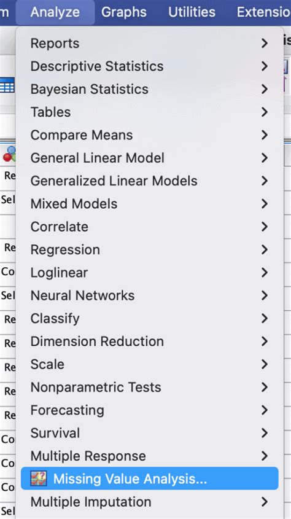Select Dimension Reduction entry
291x519 pixels.
click(149, 341)
